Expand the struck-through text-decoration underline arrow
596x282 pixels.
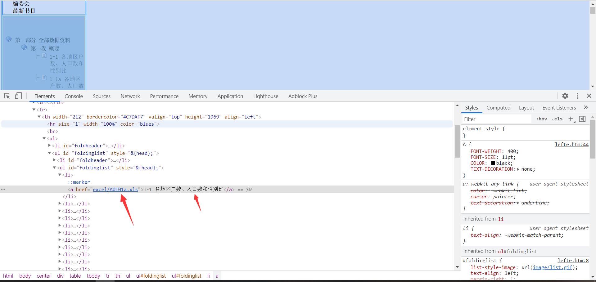(518, 203)
